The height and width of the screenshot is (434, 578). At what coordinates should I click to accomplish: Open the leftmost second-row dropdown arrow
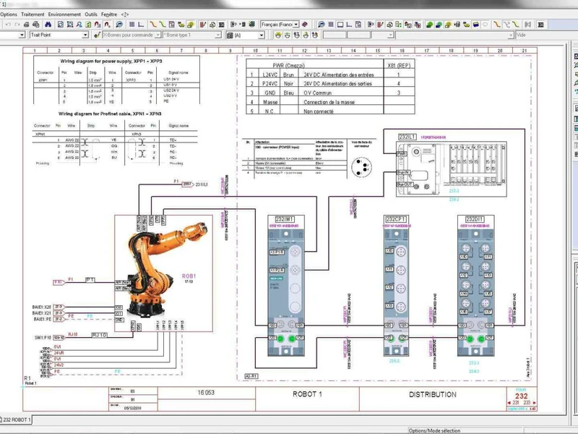click(x=22, y=35)
